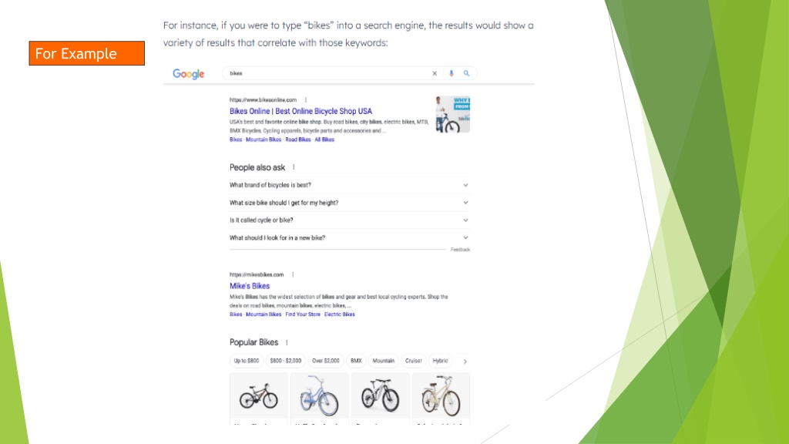Select the Mountain filter chip
The width and height of the screenshot is (789, 444).
(x=384, y=361)
